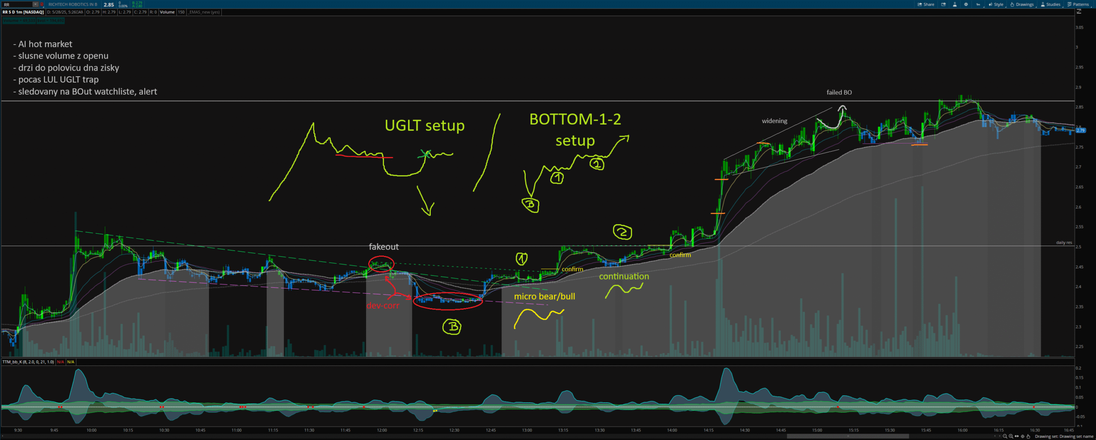1096x440 pixels.
Task: Click the horizontal expand arrows icon
Action: click(1017, 437)
